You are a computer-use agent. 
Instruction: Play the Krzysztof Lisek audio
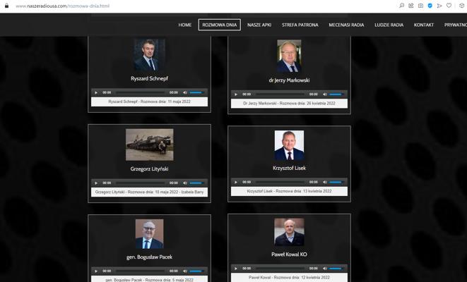pos(236,182)
